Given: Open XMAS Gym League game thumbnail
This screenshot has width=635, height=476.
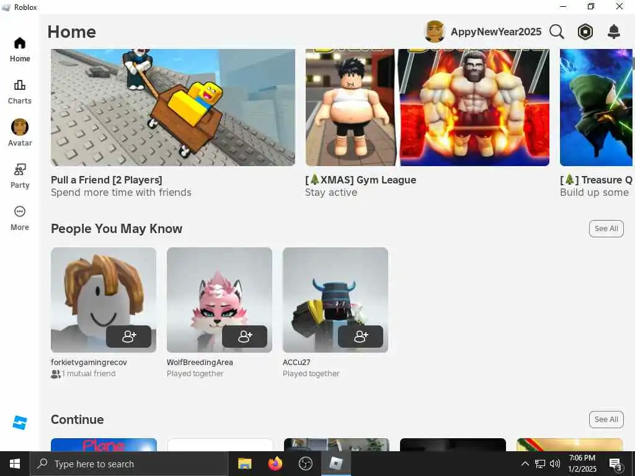Looking at the screenshot, I should pyautogui.click(x=427, y=107).
